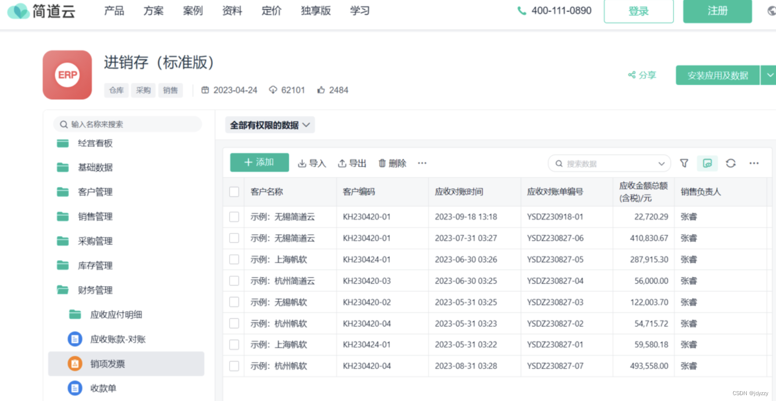The width and height of the screenshot is (776, 401).
Task: Click the download count icon beside 62101
Action: point(273,90)
